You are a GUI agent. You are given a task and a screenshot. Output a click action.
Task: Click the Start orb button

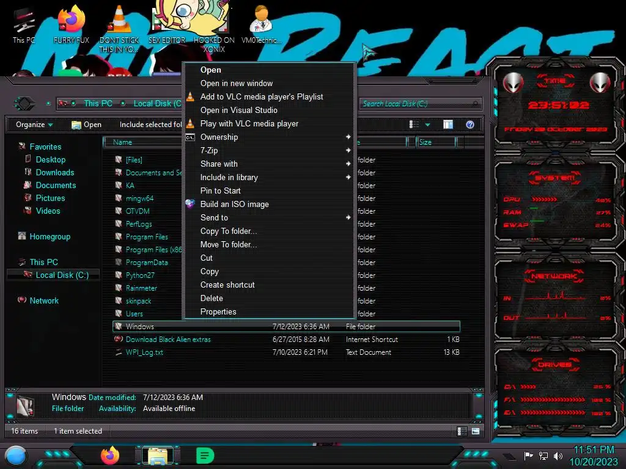[17, 456]
